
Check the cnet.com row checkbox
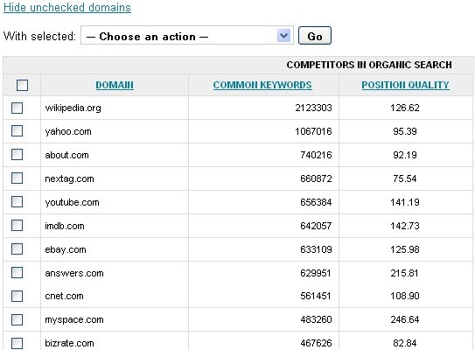tap(17, 296)
